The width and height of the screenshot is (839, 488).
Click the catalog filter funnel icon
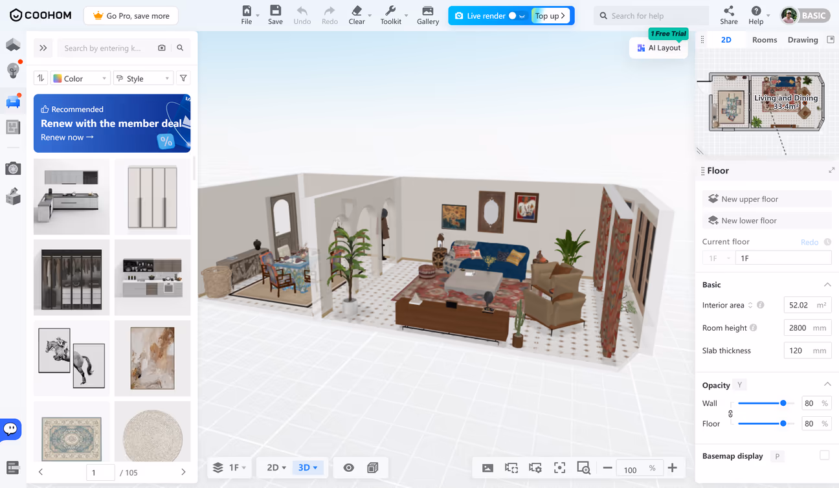tap(184, 78)
